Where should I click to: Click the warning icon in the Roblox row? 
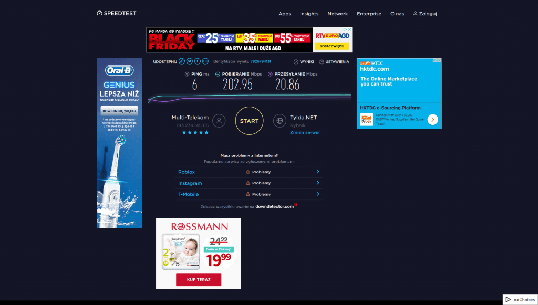(x=248, y=172)
